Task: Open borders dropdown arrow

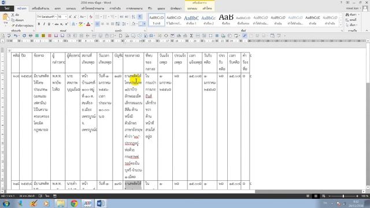Action: coord(145,24)
